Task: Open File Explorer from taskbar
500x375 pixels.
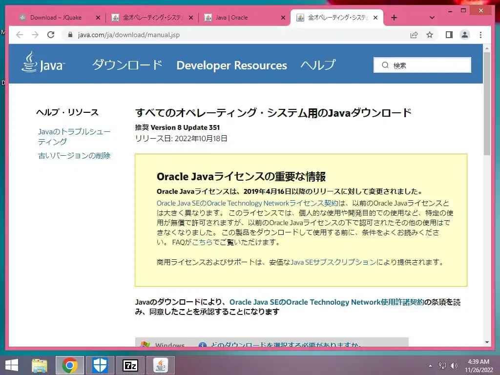Action: 40,365
